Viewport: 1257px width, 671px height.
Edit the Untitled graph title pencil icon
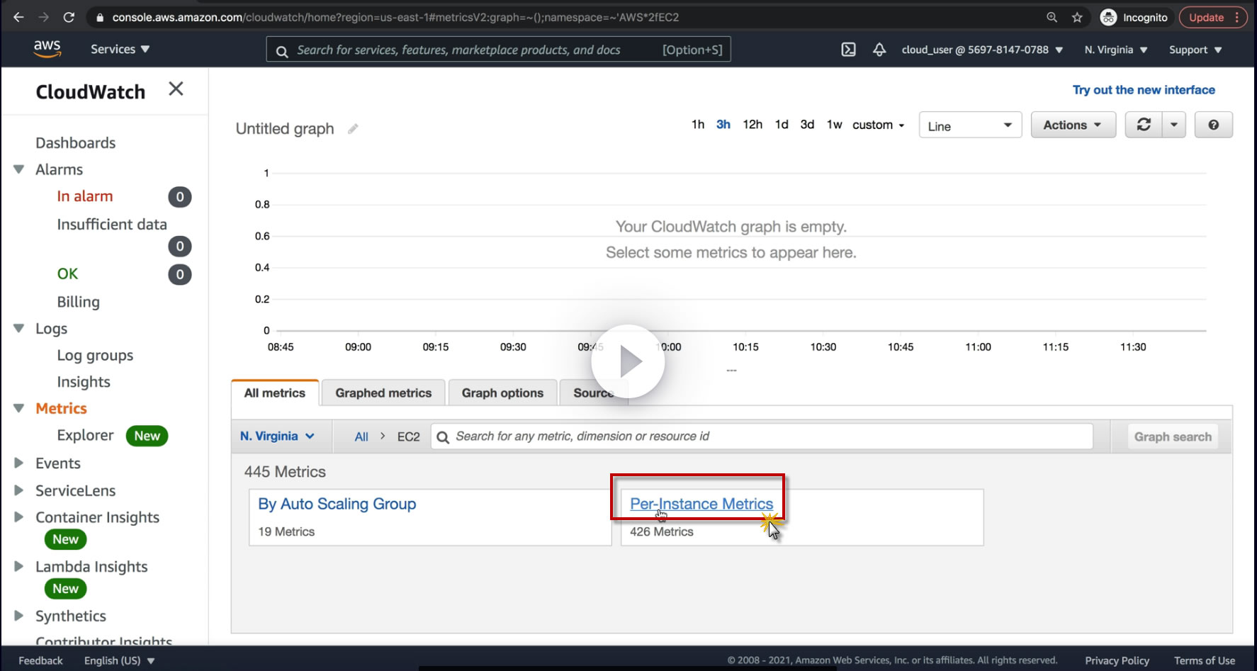click(353, 128)
